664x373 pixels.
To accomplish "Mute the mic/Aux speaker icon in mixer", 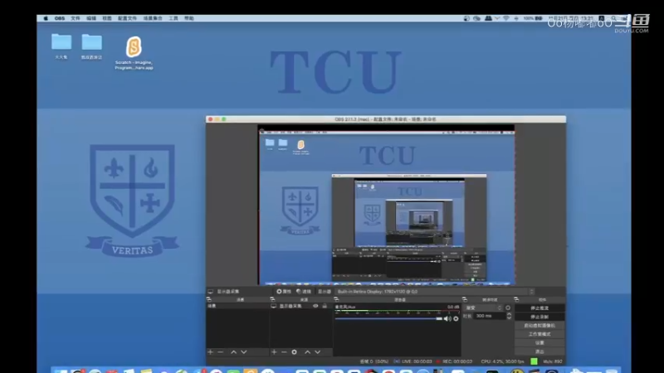I will click(447, 319).
